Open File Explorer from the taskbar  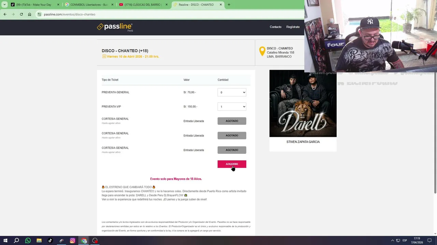(39, 241)
